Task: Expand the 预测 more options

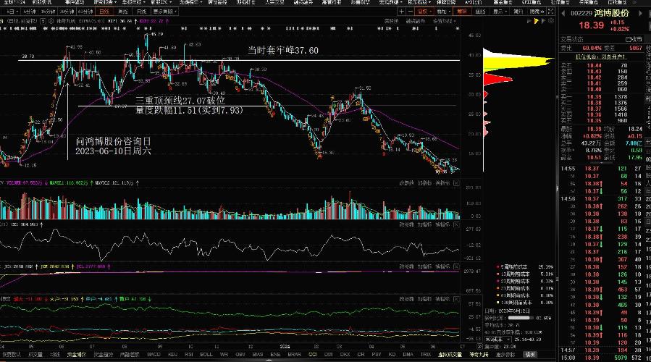Action: click(x=537, y=12)
